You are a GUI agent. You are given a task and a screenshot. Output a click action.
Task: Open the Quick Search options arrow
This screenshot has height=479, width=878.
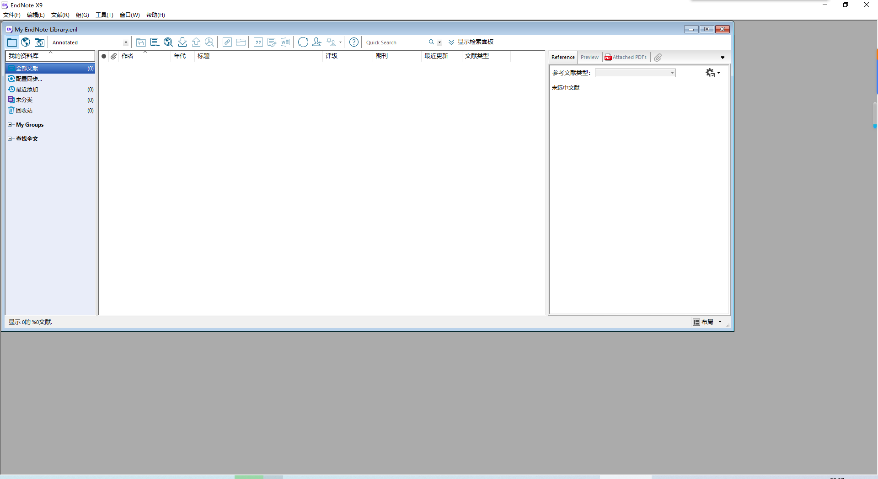(x=439, y=42)
